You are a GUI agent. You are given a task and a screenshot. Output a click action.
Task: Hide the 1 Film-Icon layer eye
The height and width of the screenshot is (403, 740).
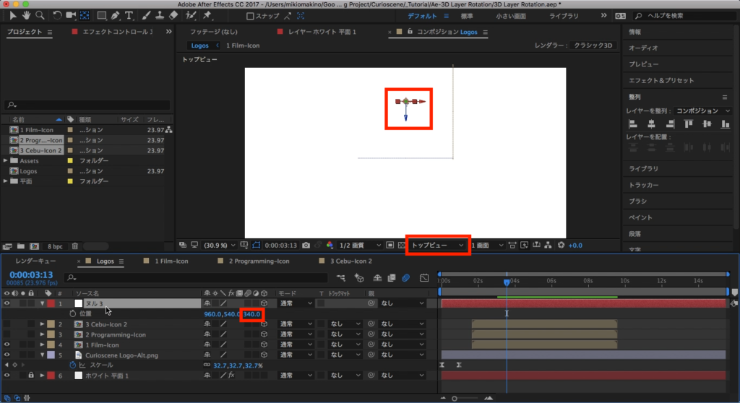coord(7,345)
